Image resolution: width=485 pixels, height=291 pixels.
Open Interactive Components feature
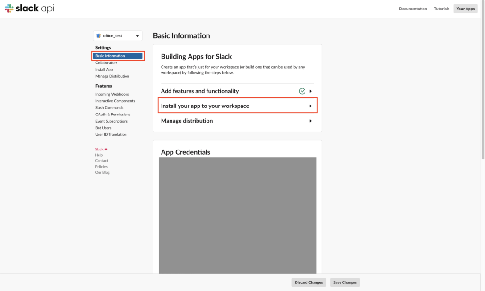[115, 101]
